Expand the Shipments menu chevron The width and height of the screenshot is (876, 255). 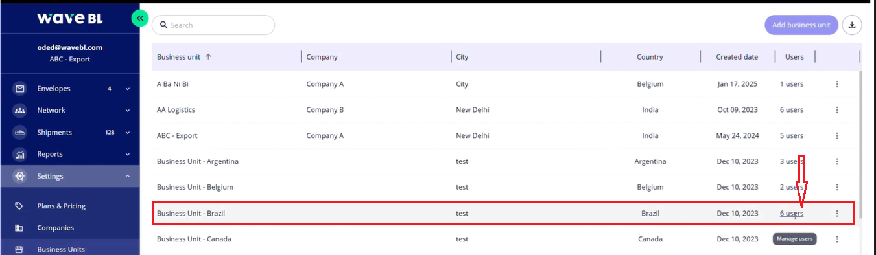pyautogui.click(x=128, y=133)
